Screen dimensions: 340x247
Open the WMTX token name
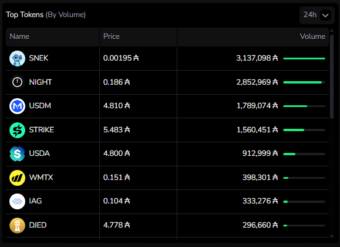(41, 177)
